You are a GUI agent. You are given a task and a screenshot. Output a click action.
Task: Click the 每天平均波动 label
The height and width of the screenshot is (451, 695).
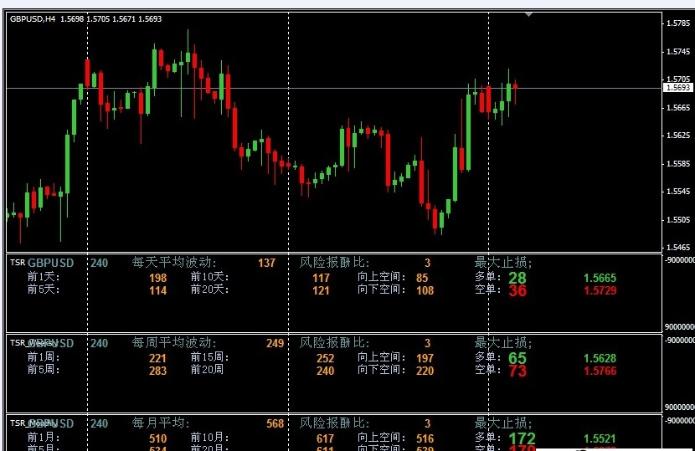(x=174, y=263)
